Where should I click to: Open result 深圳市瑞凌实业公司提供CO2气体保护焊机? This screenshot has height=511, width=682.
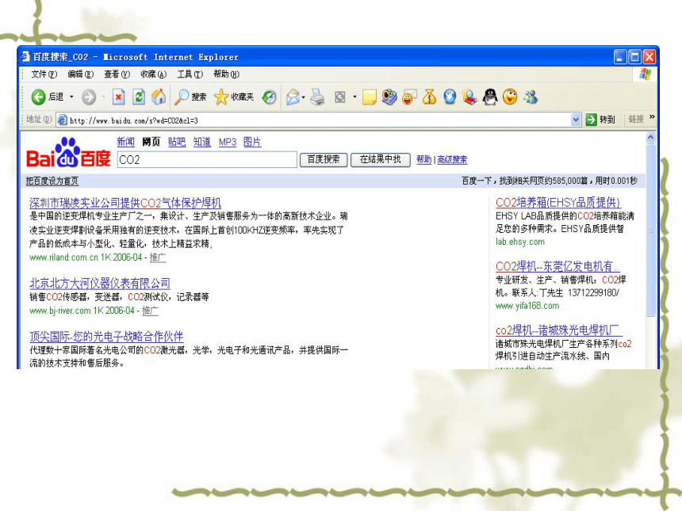[x=125, y=203]
